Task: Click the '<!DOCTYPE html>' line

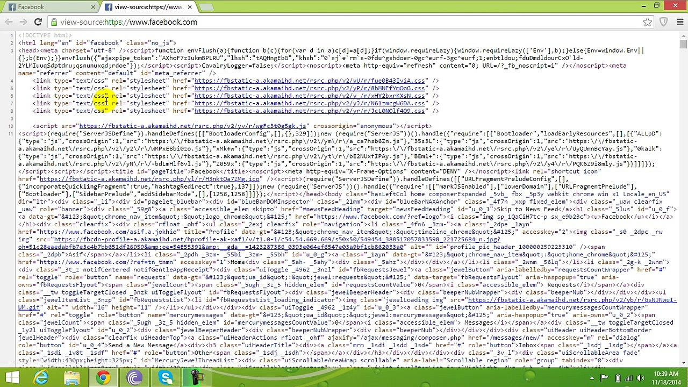Action: pyautogui.click(x=45, y=35)
